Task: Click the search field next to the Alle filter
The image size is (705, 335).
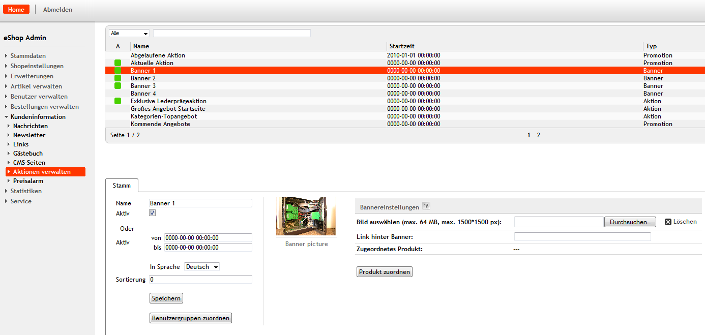Action: click(231, 33)
